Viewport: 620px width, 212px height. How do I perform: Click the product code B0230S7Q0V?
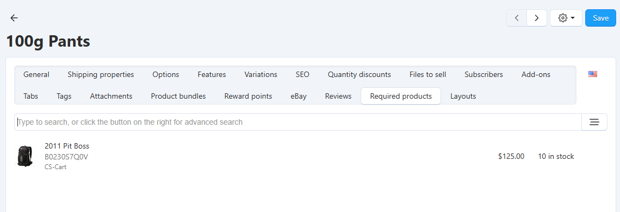coord(66,157)
